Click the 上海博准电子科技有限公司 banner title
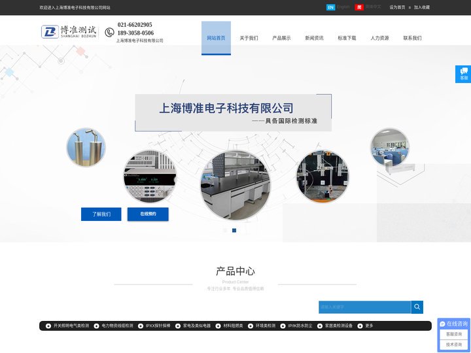The width and height of the screenshot is (471, 353). [226, 108]
